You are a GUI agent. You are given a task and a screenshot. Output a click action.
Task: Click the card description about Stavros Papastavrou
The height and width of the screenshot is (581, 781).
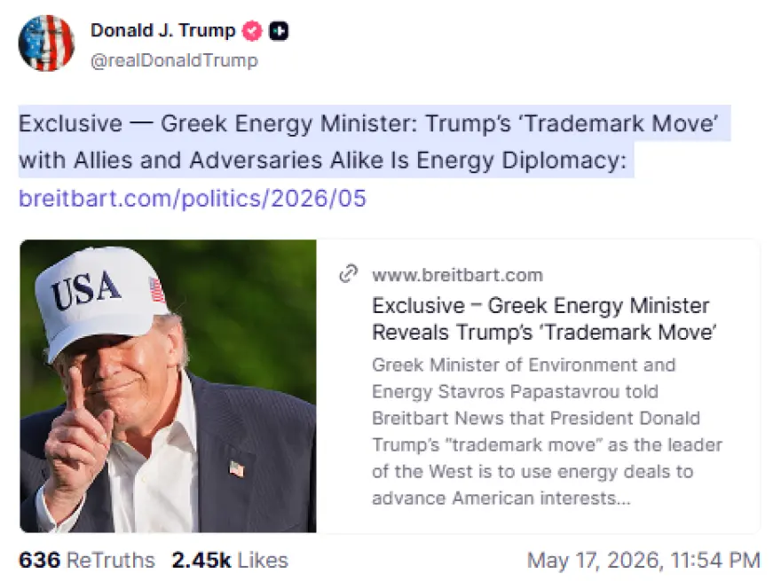[x=547, y=431]
